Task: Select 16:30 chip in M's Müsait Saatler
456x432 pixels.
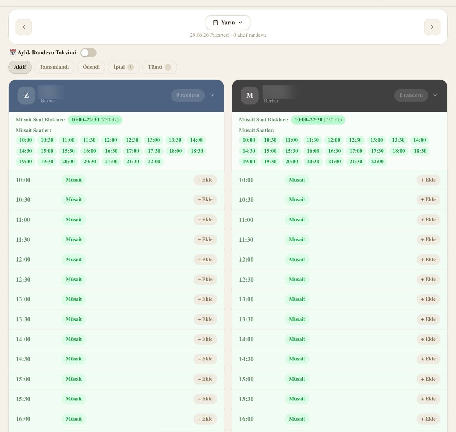Action: [x=335, y=151]
